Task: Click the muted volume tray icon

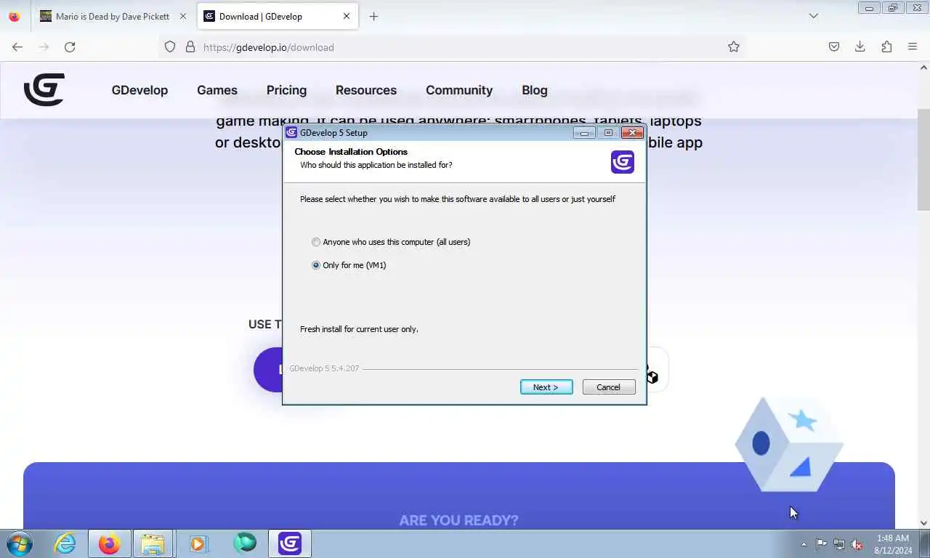Action: click(857, 544)
